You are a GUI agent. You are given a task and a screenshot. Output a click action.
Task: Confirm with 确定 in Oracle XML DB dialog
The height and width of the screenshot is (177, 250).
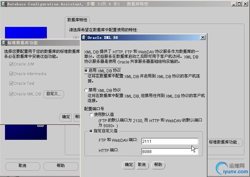pos(129,165)
